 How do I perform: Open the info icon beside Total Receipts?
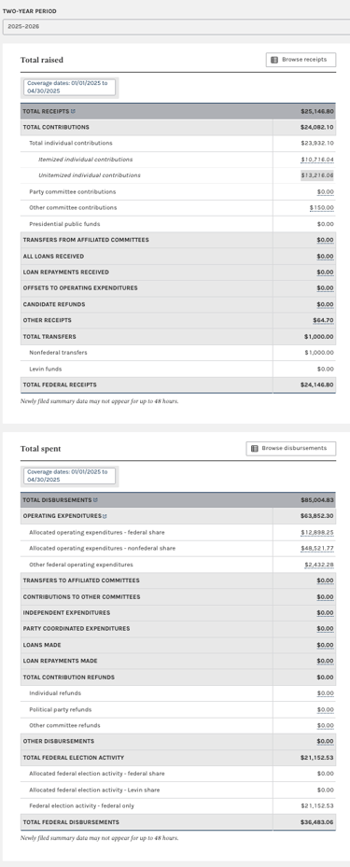pos(74,111)
